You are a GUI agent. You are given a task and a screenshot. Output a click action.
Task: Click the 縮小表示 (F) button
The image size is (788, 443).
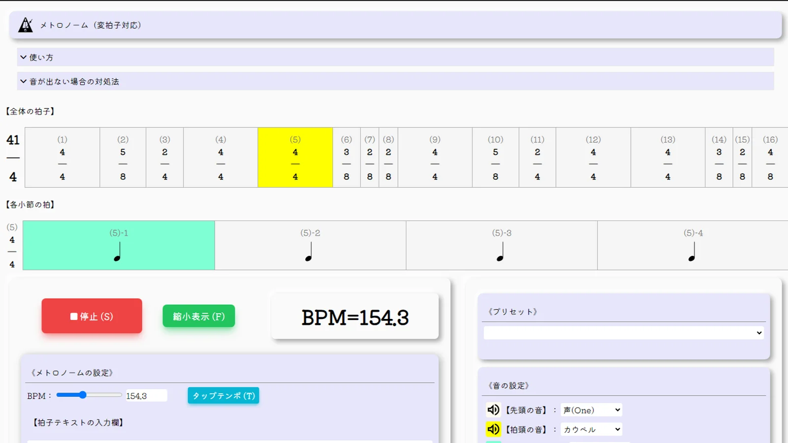click(199, 316)
